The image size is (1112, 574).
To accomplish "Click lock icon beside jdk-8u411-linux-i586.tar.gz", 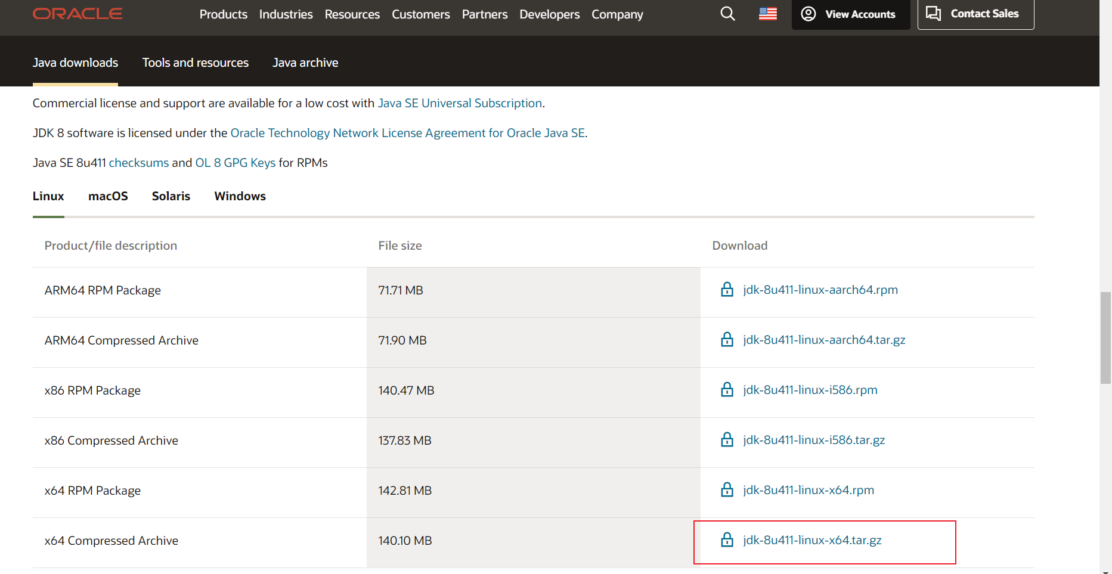I will (727, 440).
